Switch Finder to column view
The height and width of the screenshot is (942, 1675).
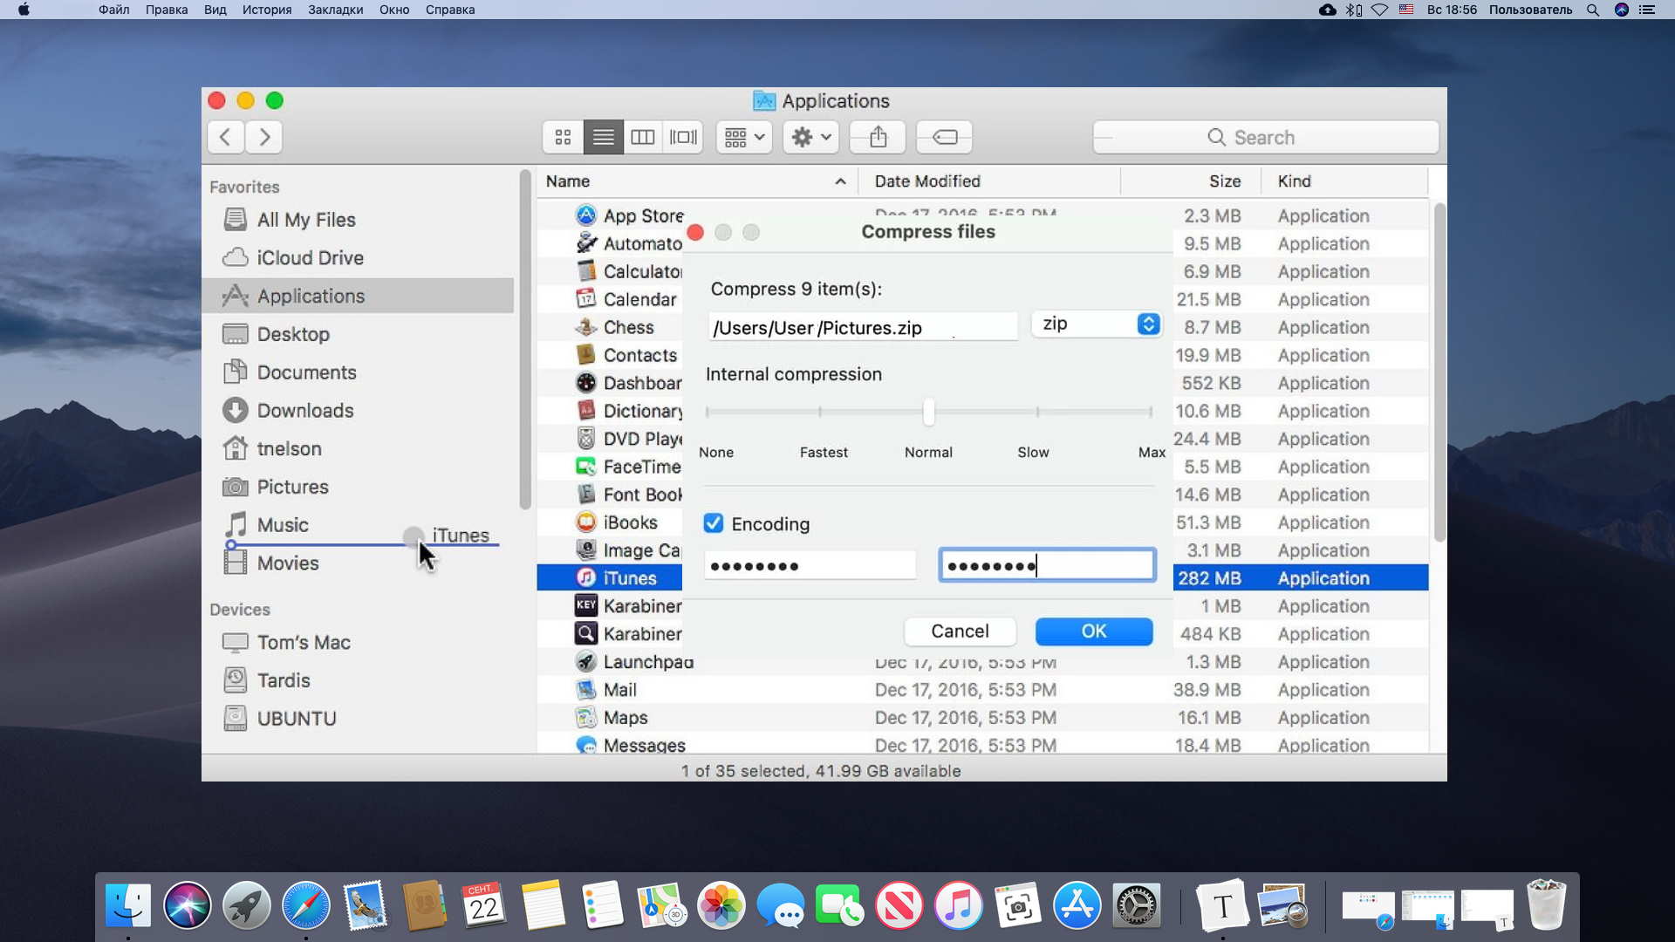[643, 137]
